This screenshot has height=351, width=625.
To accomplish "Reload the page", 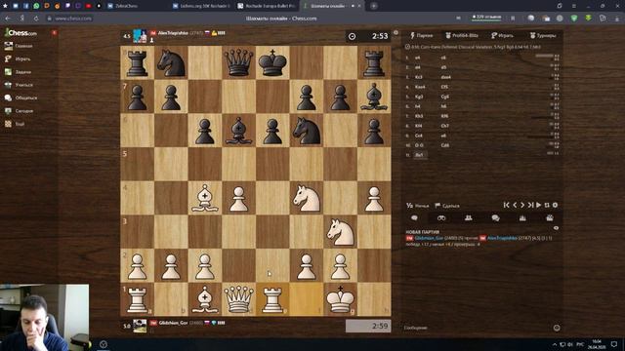I will coord(36,19).
